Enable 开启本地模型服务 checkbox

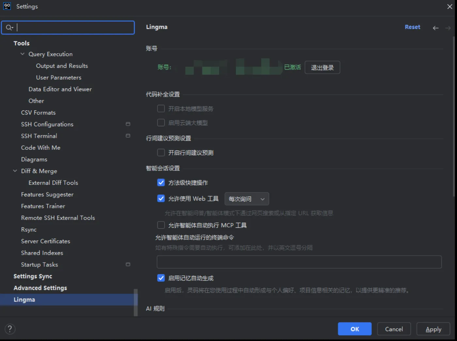point(161,108)
